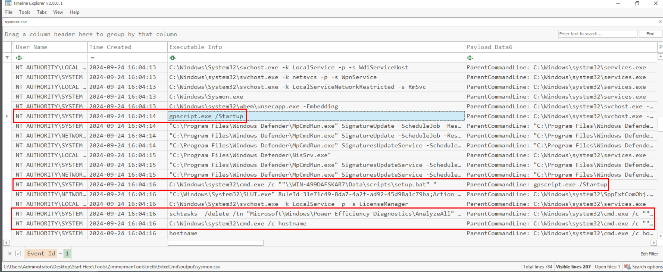Remove the Event Id filter with X icon
Screen dimensions: 663x272
10,254
